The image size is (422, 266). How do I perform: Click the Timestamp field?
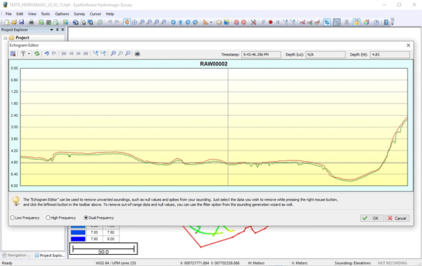coord(261,55)
